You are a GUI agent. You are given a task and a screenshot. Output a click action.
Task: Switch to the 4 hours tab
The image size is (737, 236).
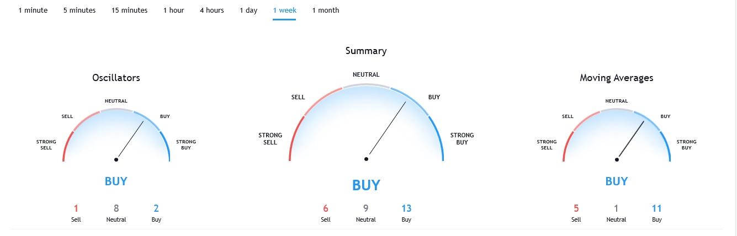tap(211, 10)
